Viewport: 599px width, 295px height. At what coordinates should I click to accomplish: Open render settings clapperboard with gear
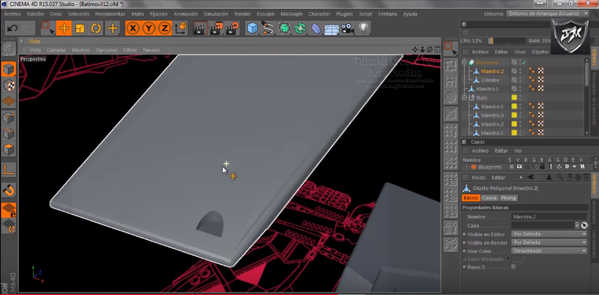click(232, 28)
